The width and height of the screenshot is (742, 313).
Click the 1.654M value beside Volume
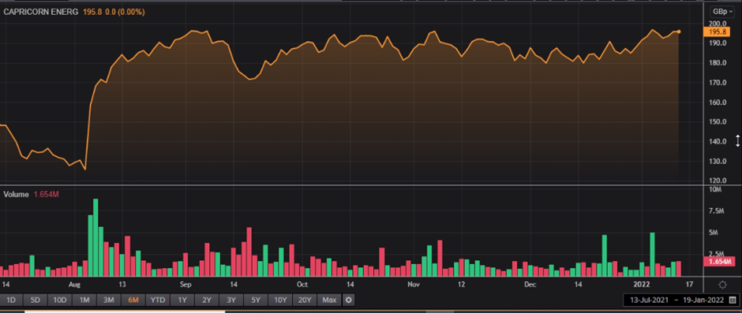(47, 194)
